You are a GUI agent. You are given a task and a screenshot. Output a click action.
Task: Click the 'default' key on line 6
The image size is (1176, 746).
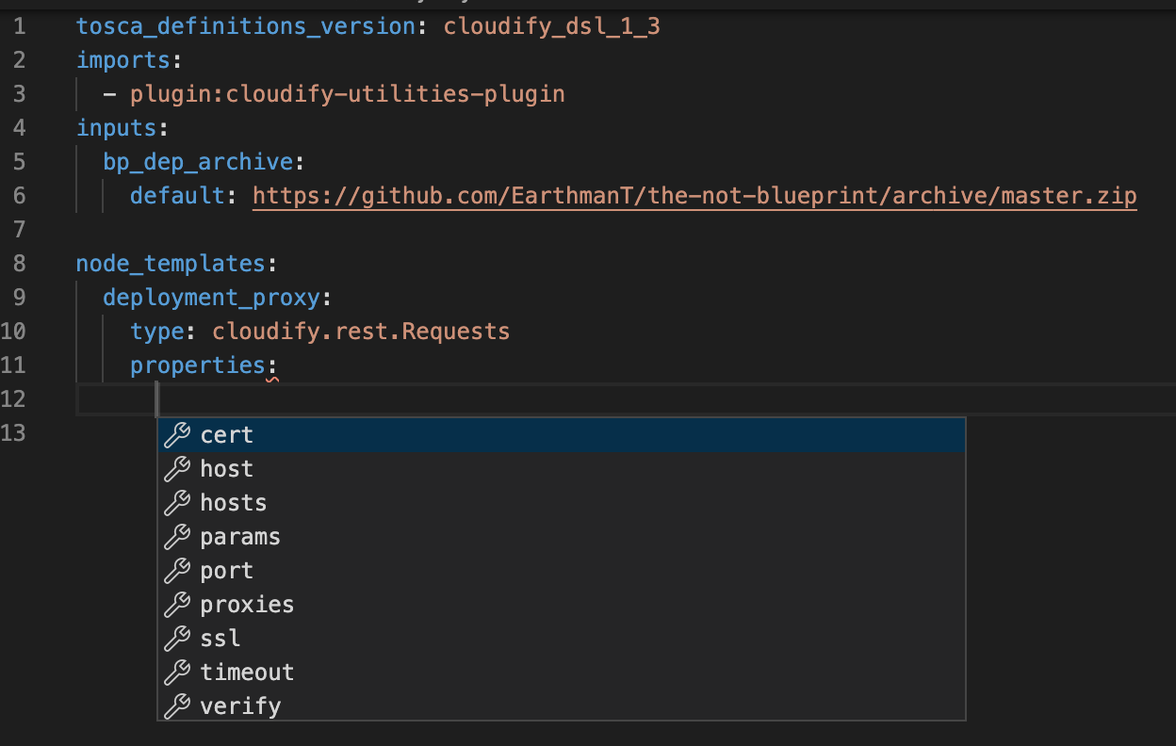coord(177,196)
